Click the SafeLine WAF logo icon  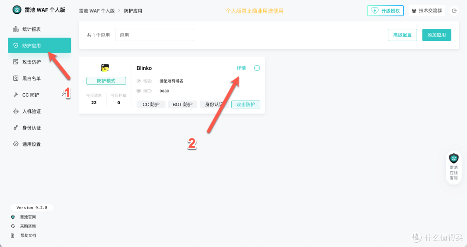(x=17, y=10)
